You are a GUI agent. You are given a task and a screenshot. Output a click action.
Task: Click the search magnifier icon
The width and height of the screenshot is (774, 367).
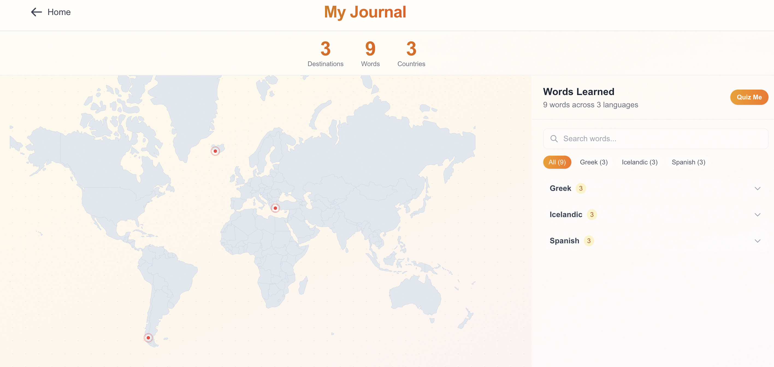point(554,139)
